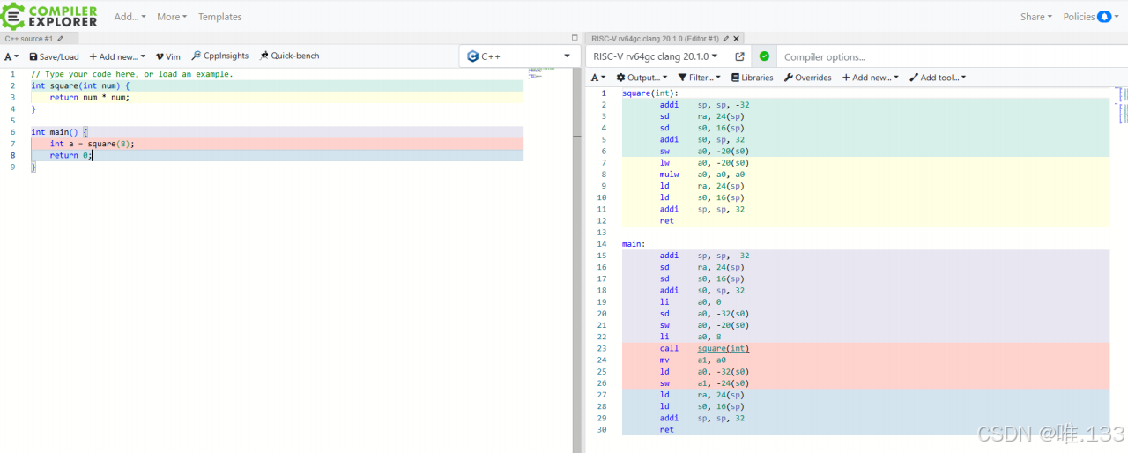Open the Add tool… dropdown
The image size is (1128, 453).
[x=938, y=78]
